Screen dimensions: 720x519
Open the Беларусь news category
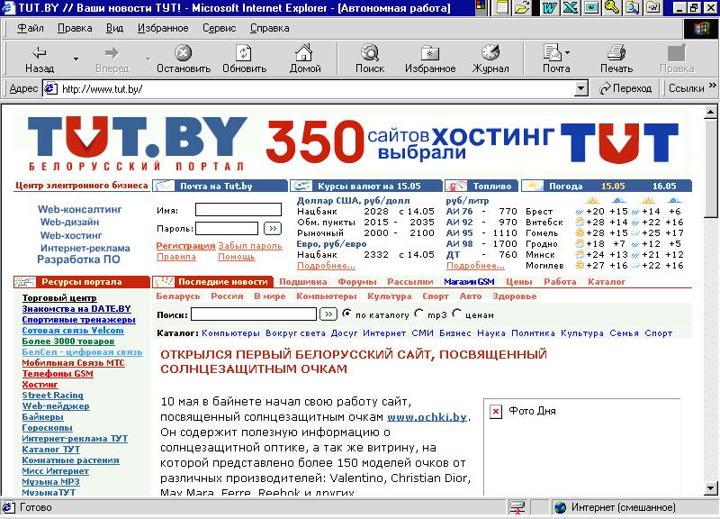177,296
